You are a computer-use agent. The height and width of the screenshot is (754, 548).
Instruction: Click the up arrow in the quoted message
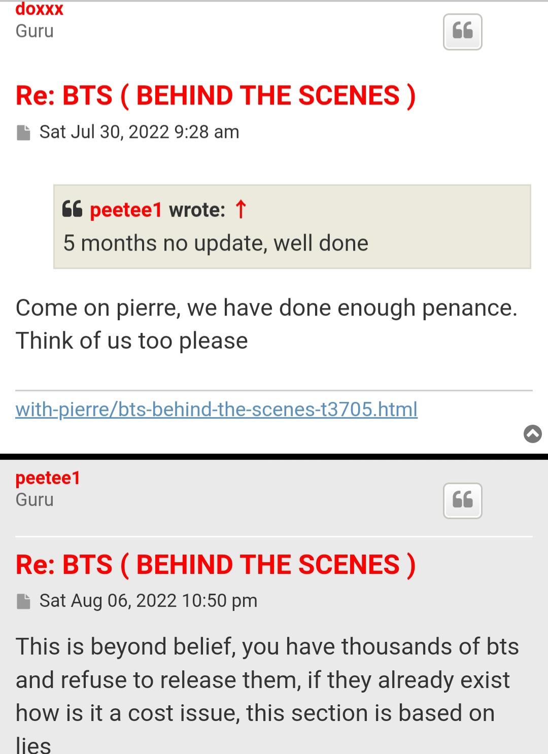[x=241, y=209]
